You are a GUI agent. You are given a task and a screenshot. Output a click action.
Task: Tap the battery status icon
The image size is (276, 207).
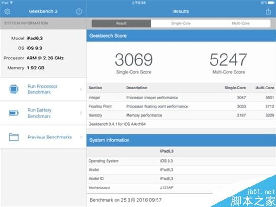271,3
